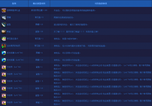Select the 远古精灵的秘药 potion icon
This screenshot has height=106, width=152.
click(4, 46)
